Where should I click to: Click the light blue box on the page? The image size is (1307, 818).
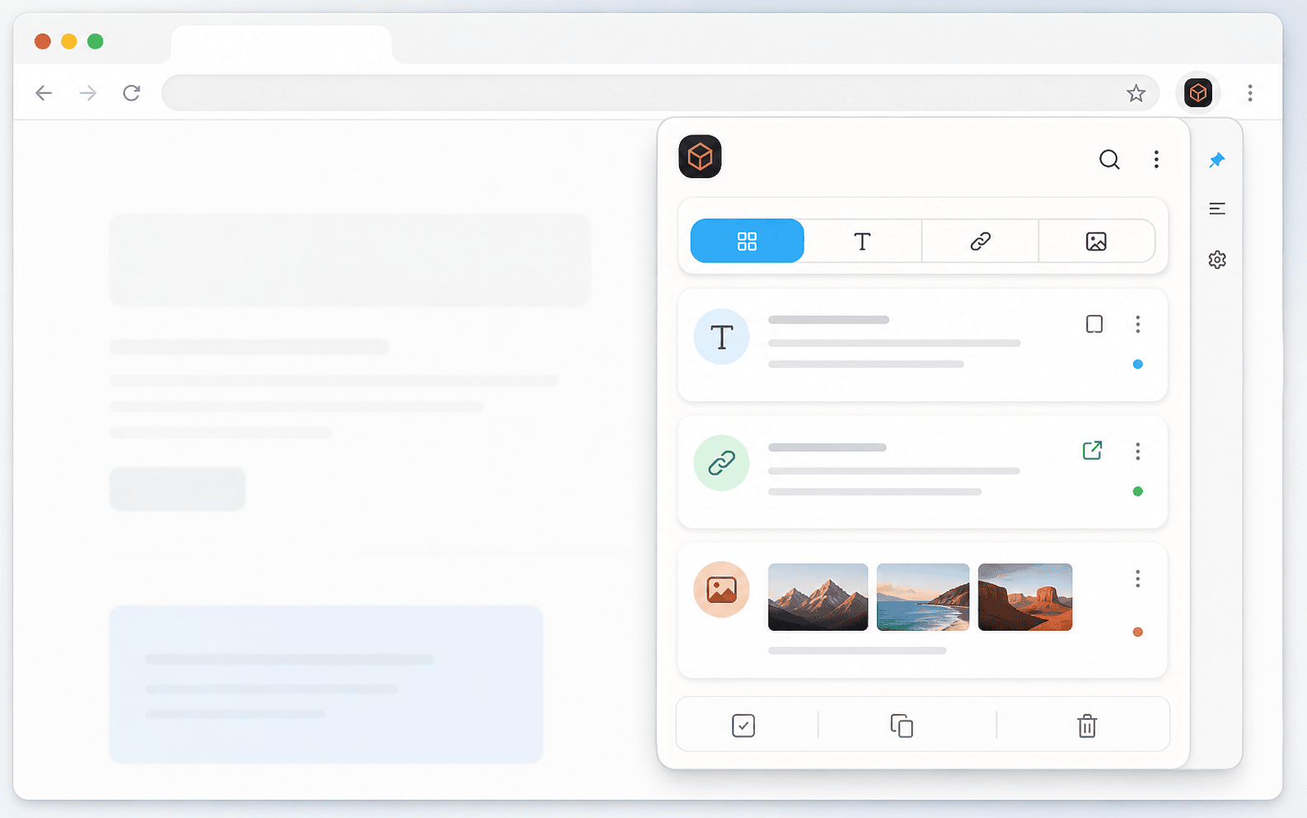(326, 684)
